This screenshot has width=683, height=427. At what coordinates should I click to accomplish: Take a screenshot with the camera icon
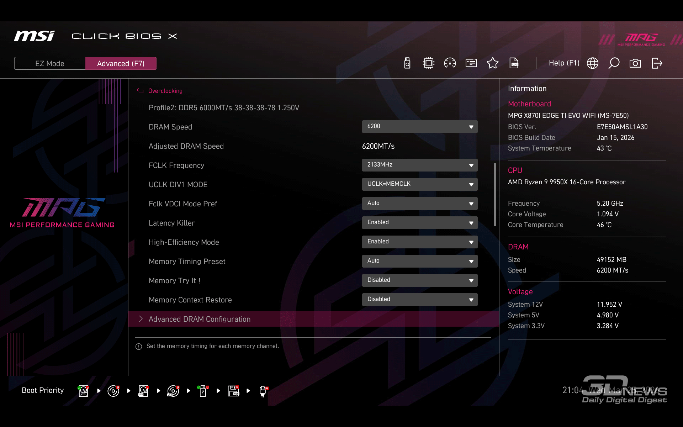click(635, 63)
